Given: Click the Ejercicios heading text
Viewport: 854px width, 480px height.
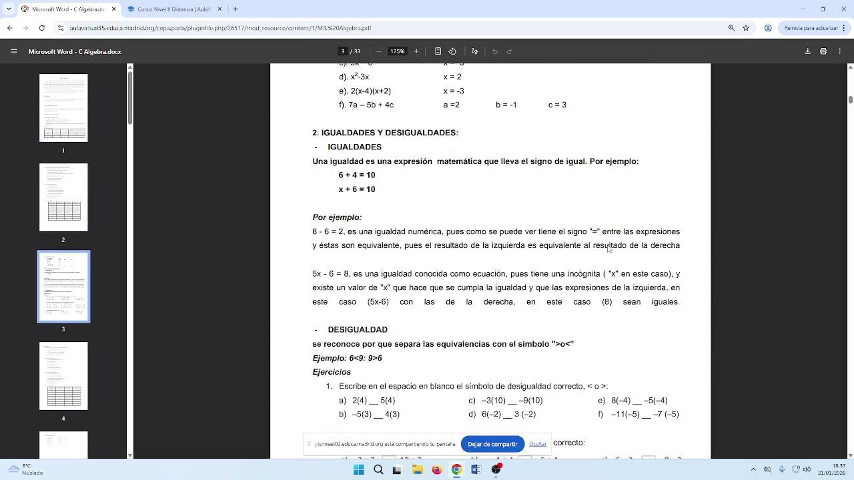Looking at the screenshot, I should pos(332,372).
